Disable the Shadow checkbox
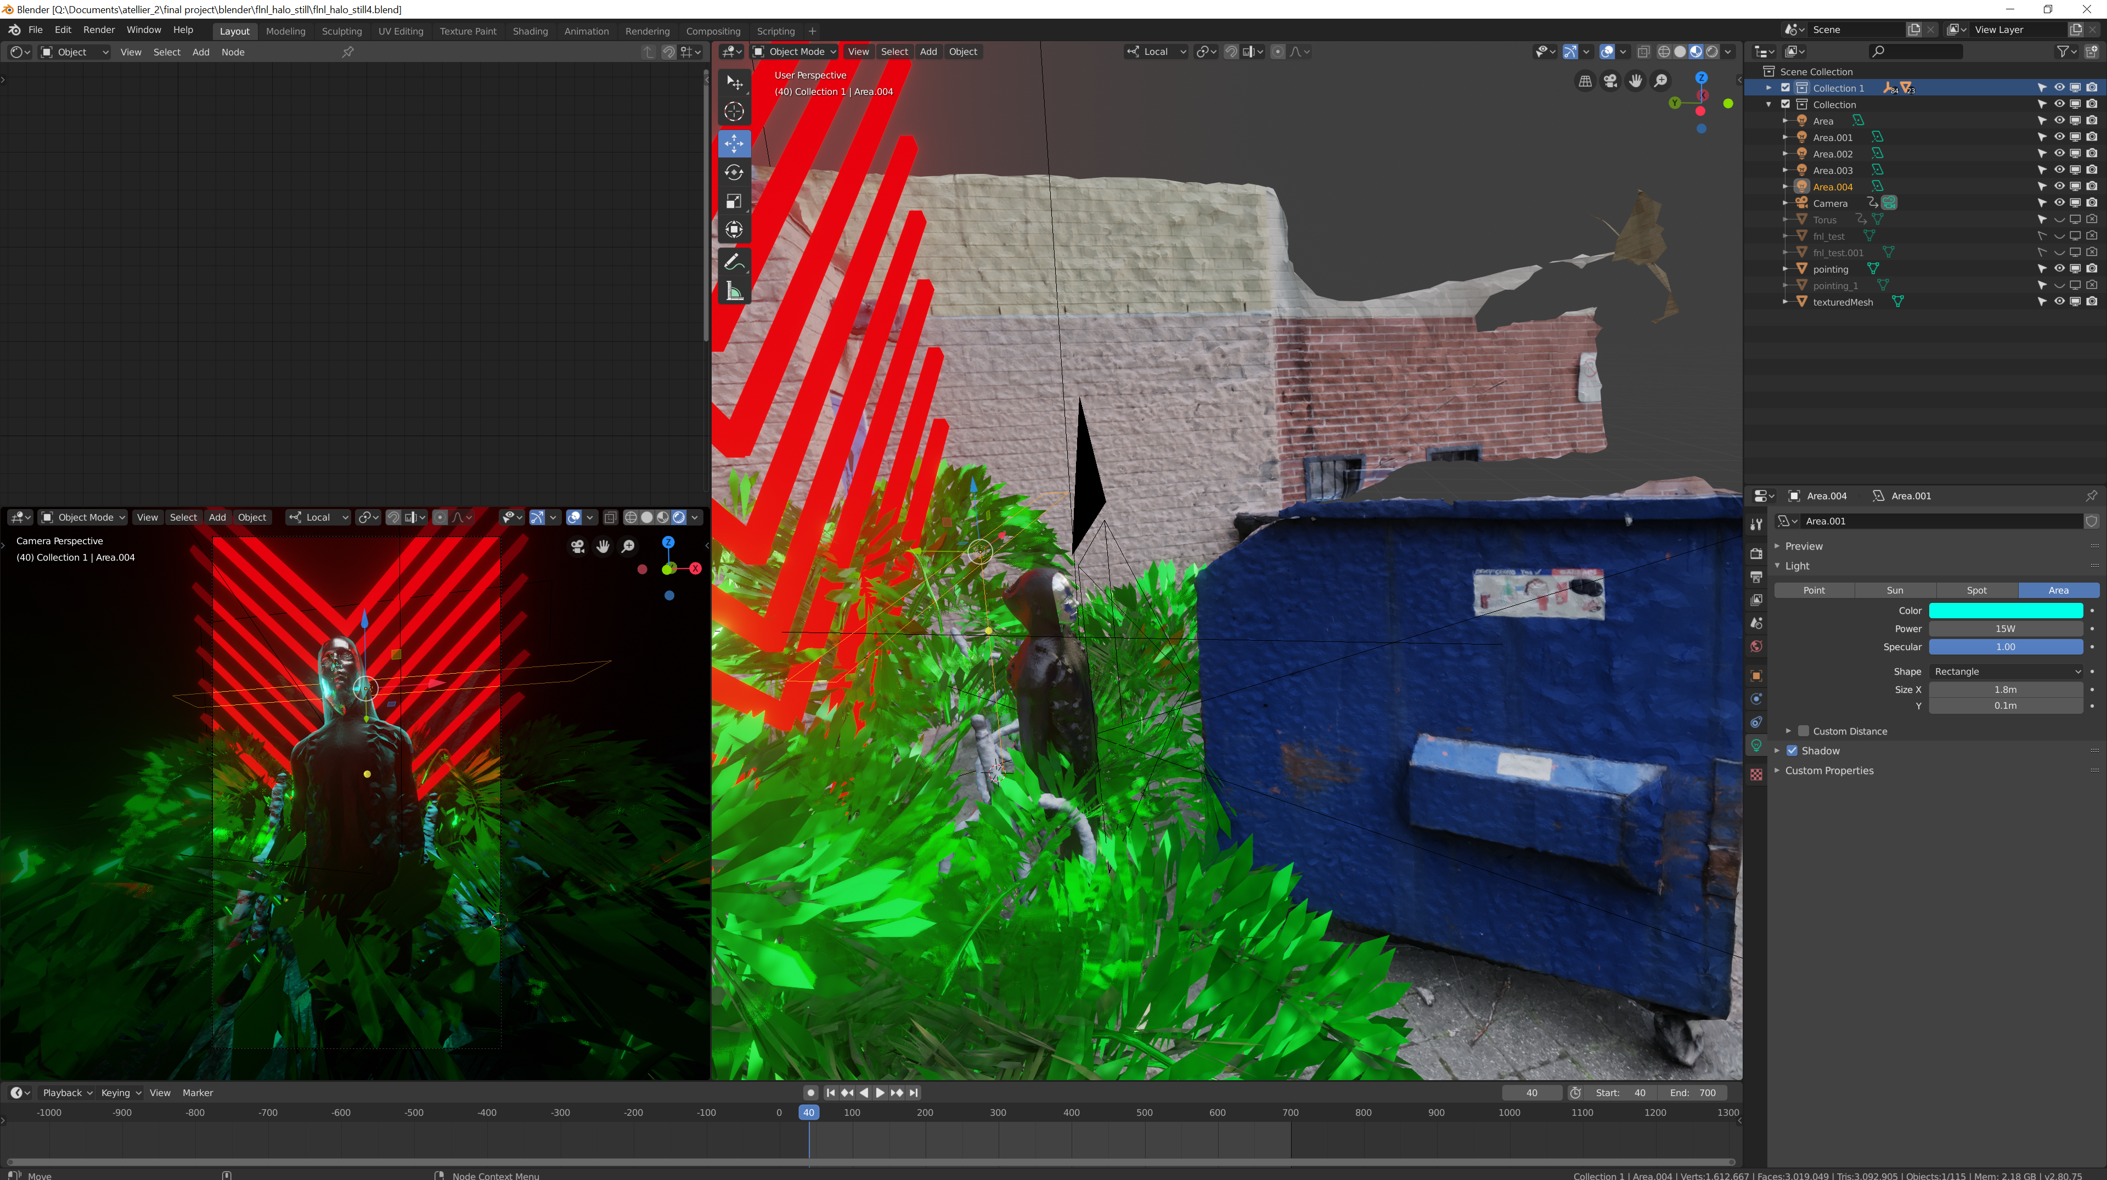Viewport: 2107px width, 1180px height. 1792,750
